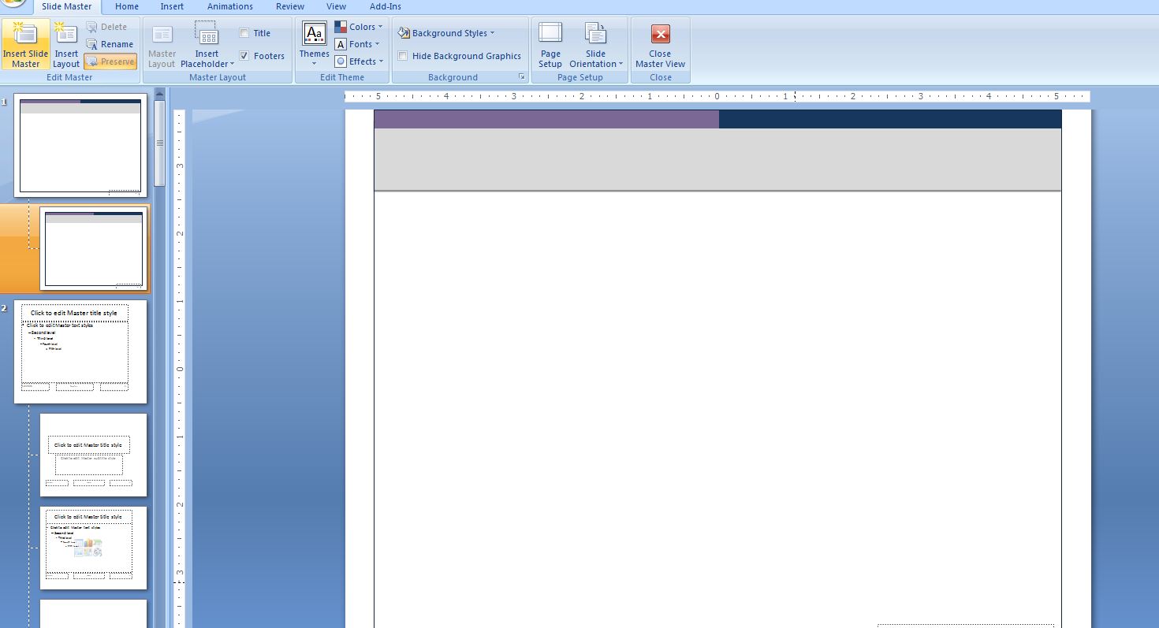Select the Slide Master tab
Screen dimensions: 1159x628
[67, 6]
